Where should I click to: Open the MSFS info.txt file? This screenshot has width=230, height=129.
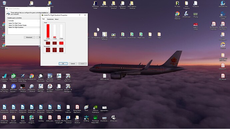click(104, 77)
